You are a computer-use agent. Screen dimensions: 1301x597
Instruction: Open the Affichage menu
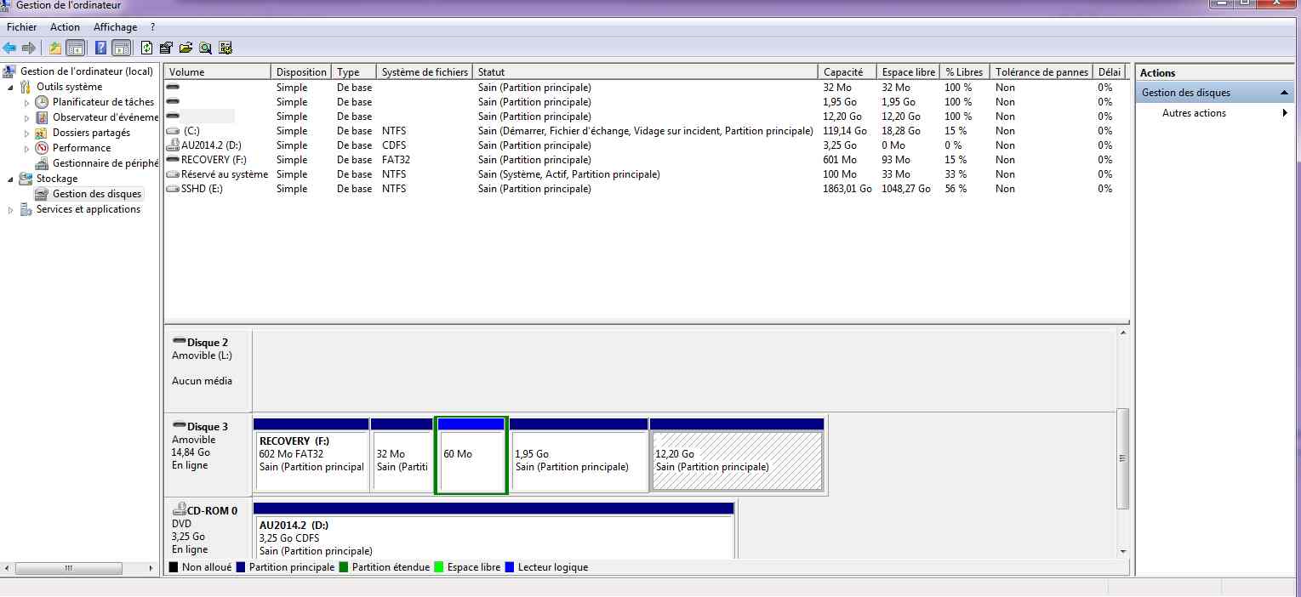click(x=116, y=27)
